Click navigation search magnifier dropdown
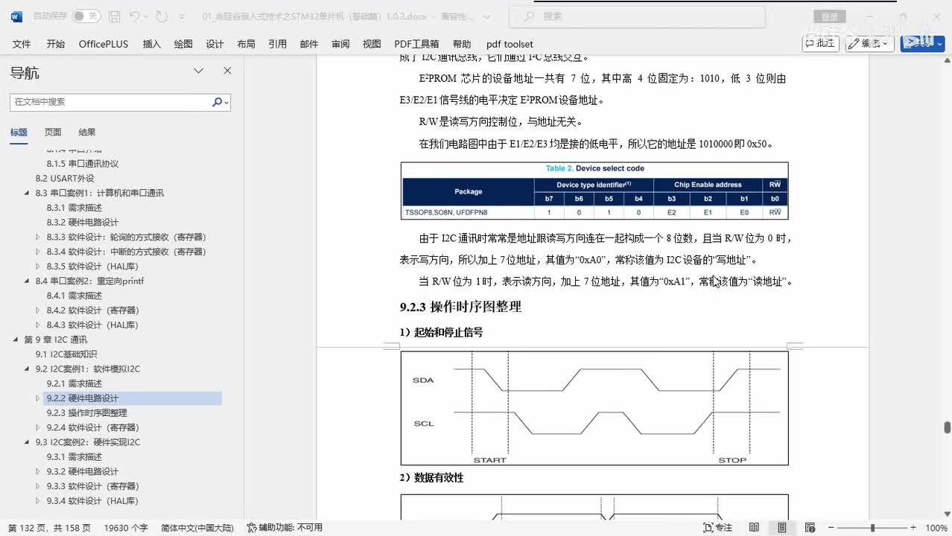 (x=220, y=102)
